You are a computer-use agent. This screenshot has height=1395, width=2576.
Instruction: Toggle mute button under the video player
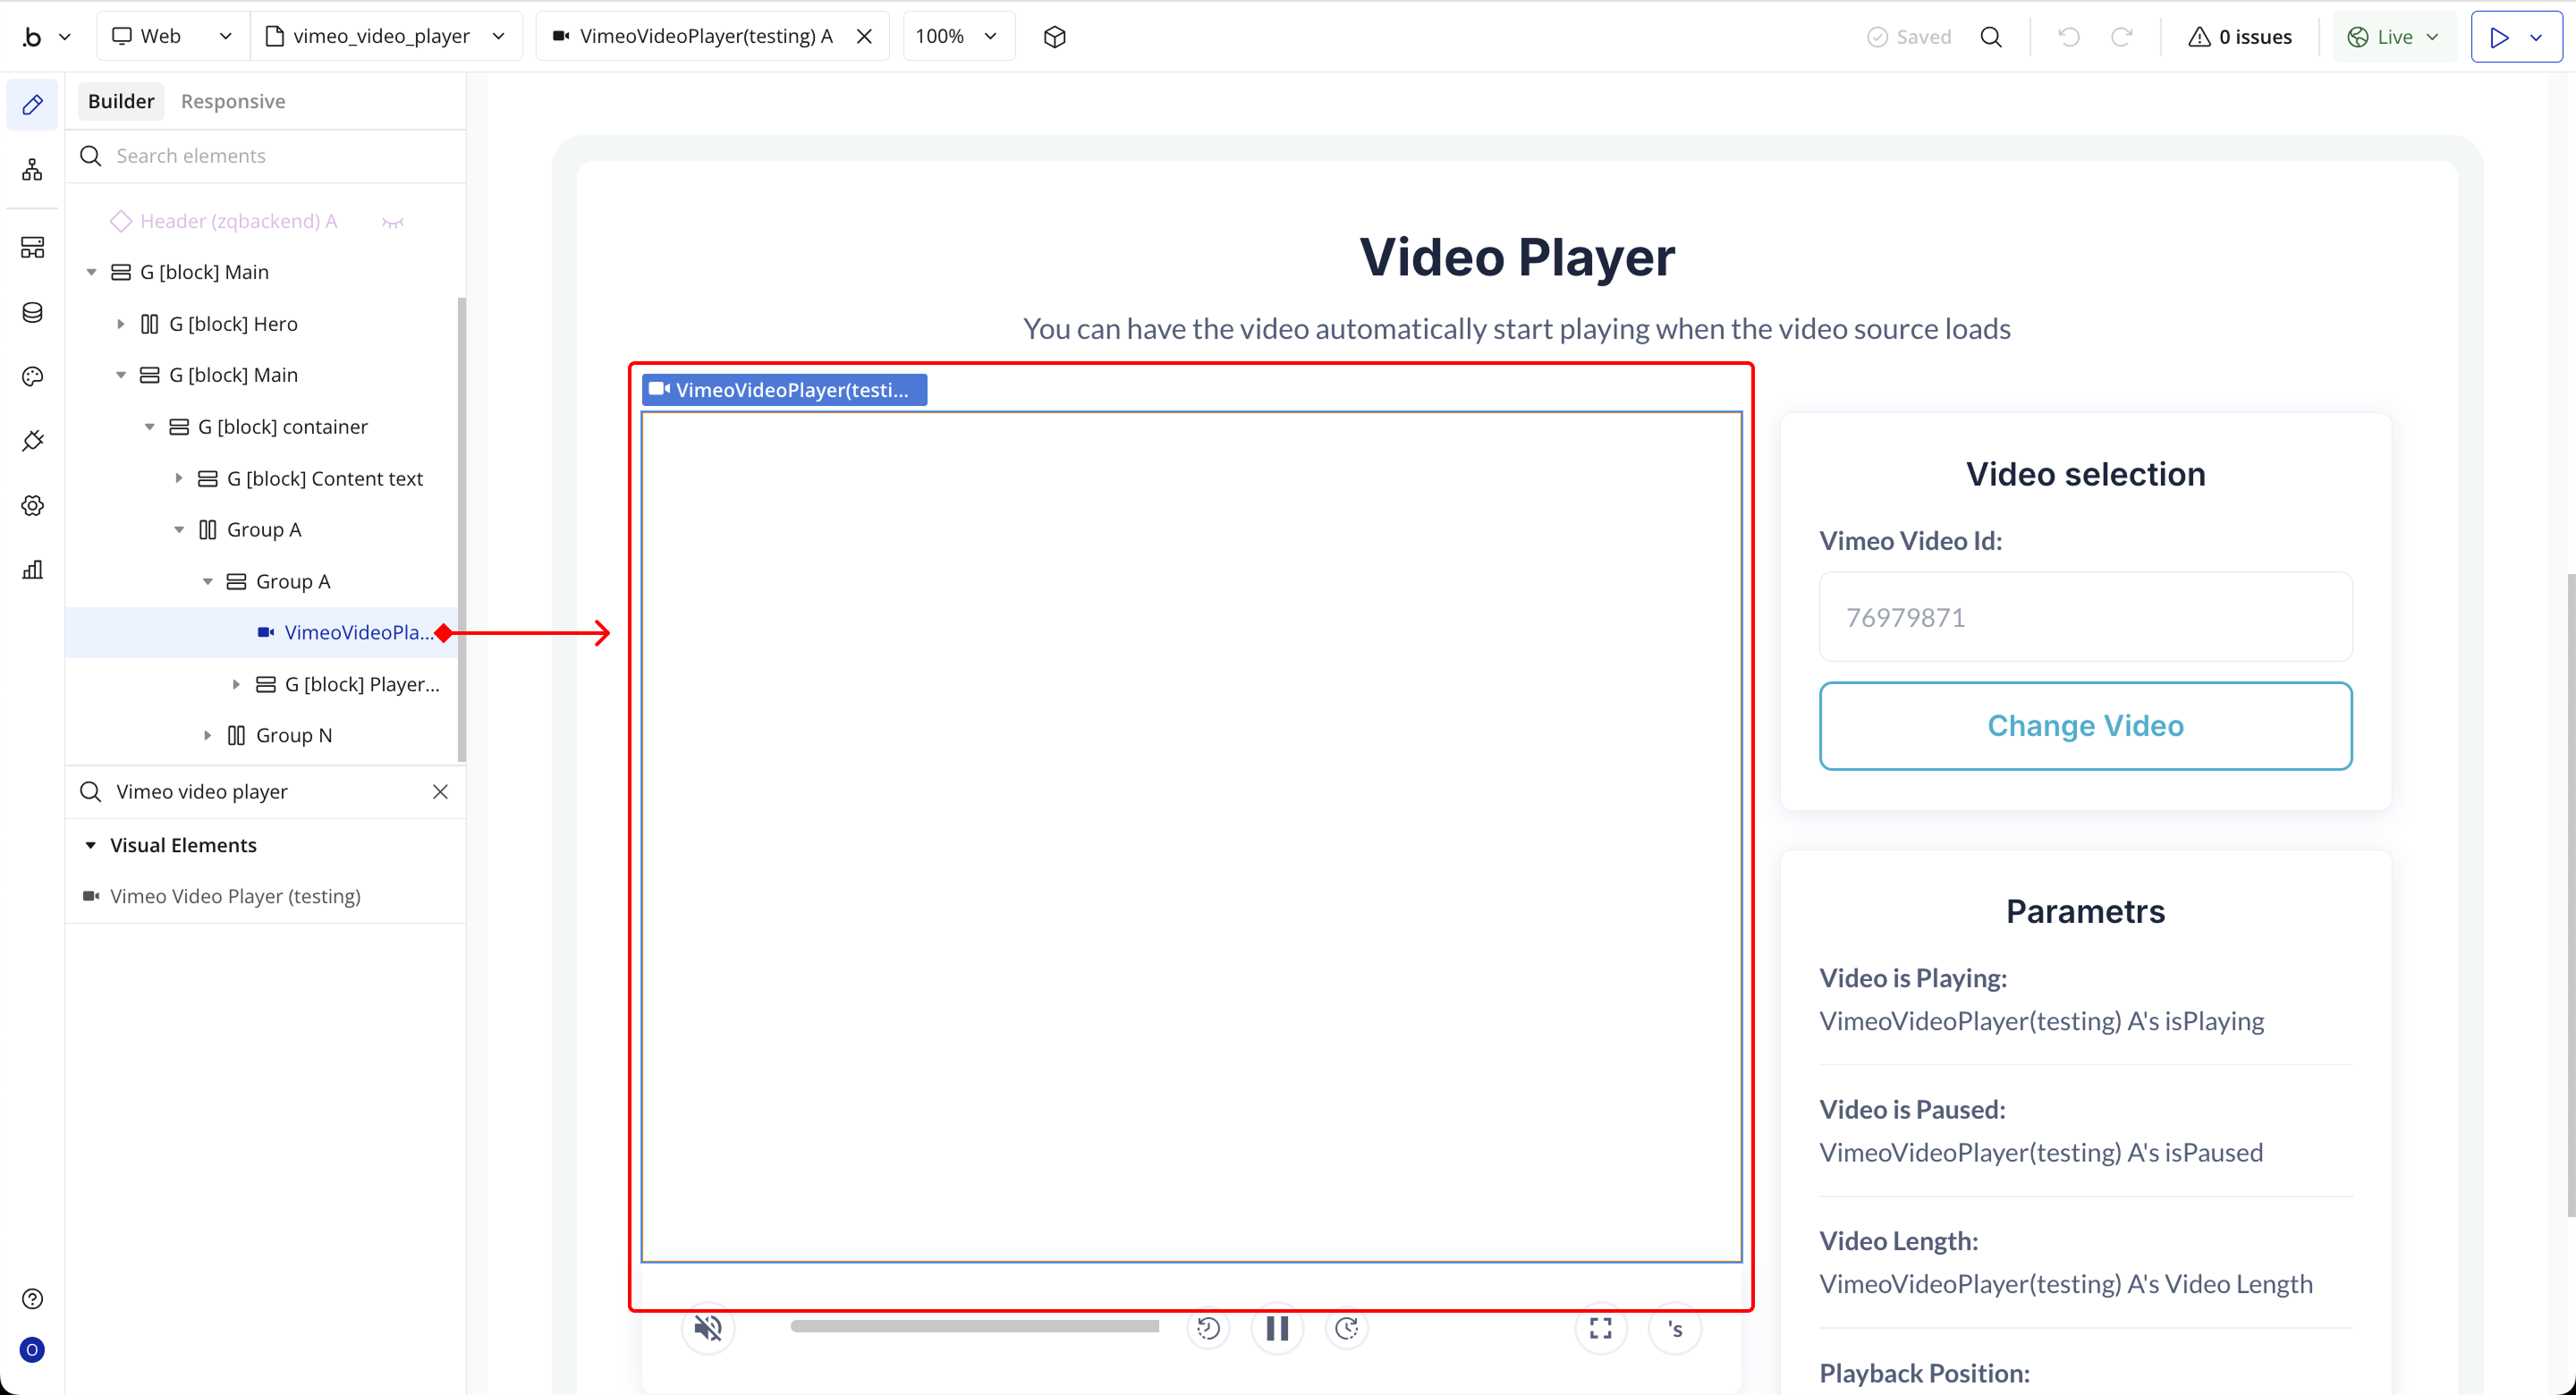click(x=708, y=1328)
